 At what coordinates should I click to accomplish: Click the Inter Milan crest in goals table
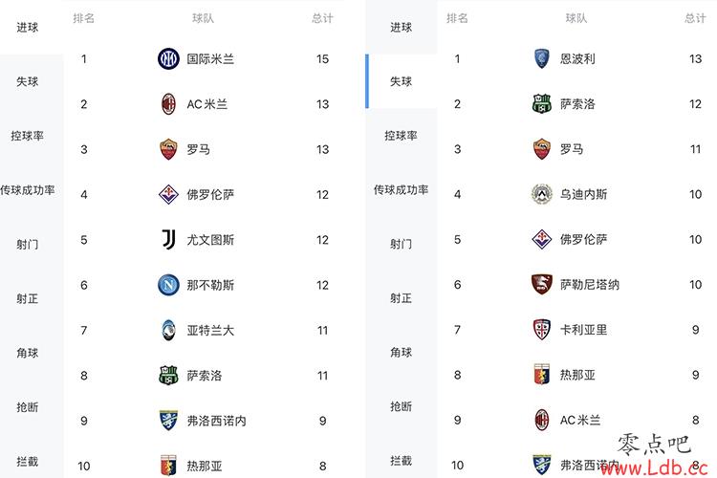point(168,59)
